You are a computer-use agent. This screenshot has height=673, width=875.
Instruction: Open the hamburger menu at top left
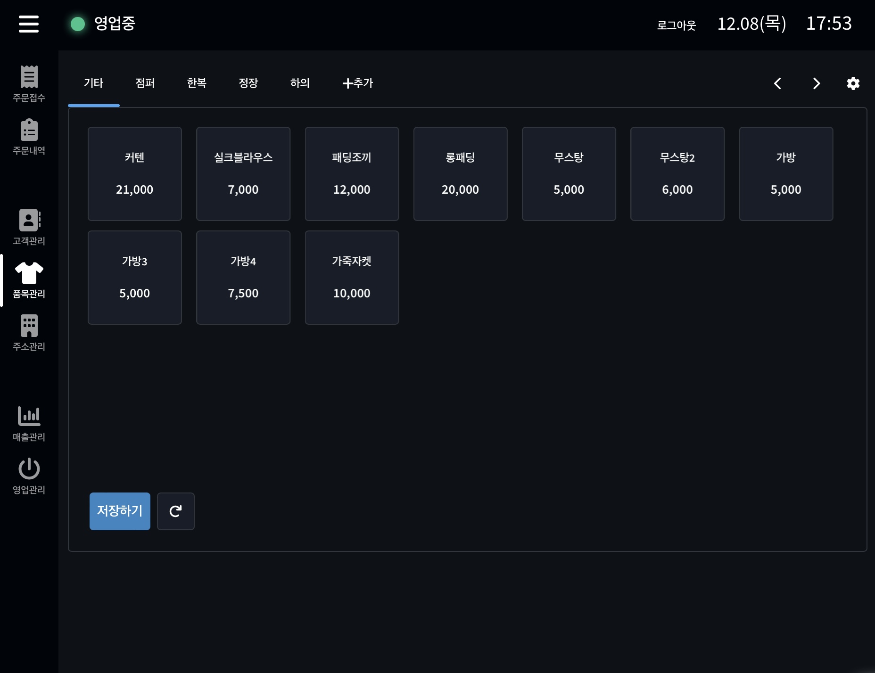(29, 24)
